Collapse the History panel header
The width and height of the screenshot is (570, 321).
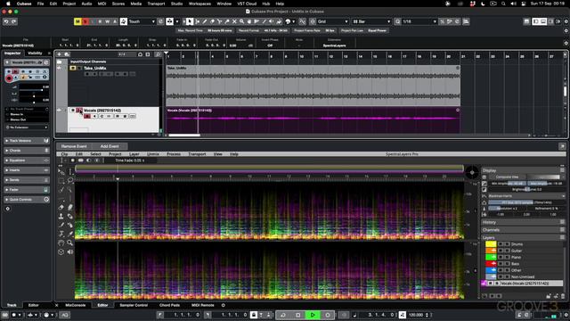pos(523,222)
